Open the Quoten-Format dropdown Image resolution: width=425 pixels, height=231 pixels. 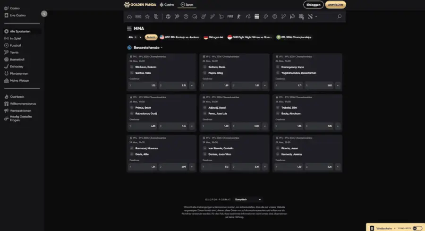tap(248, 199)
